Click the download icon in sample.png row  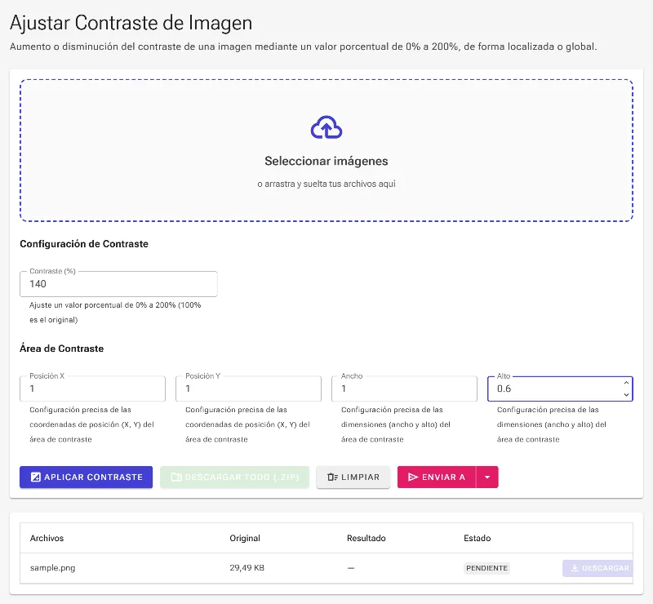pos(575,568)
